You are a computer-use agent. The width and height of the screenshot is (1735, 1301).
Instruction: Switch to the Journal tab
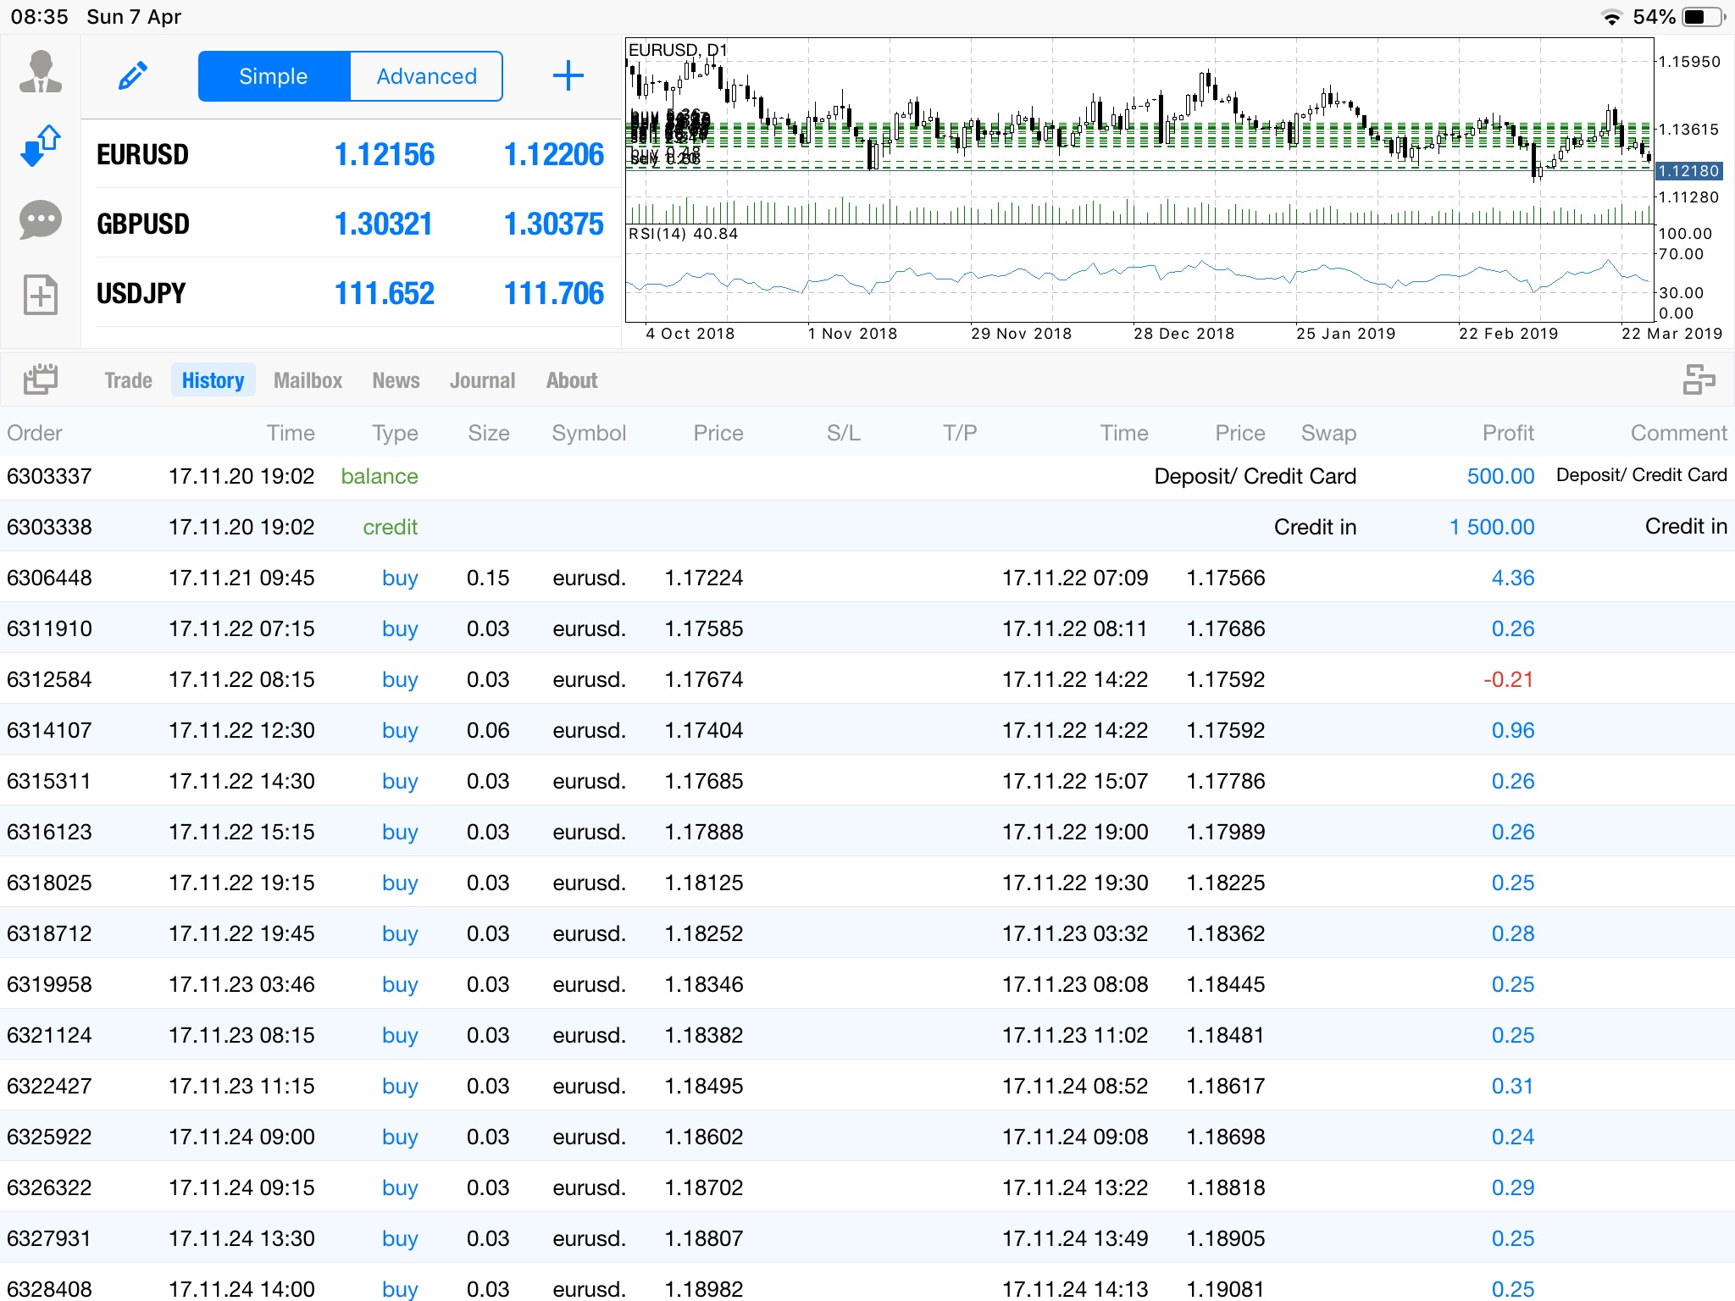[482, 380]
